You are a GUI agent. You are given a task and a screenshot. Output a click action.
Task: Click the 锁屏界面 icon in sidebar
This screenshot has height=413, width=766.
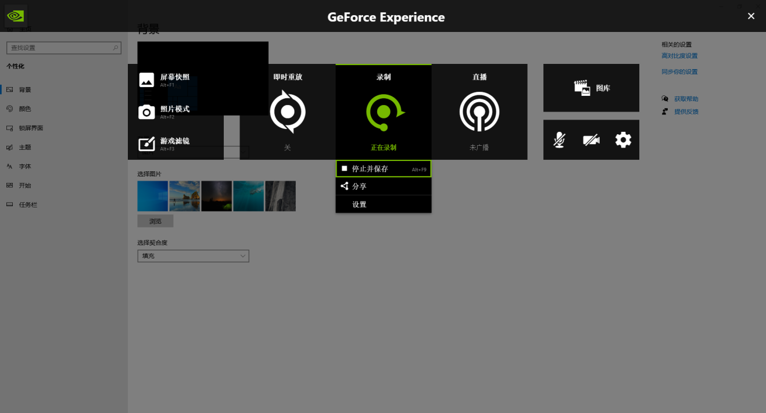tap(9, 128)
